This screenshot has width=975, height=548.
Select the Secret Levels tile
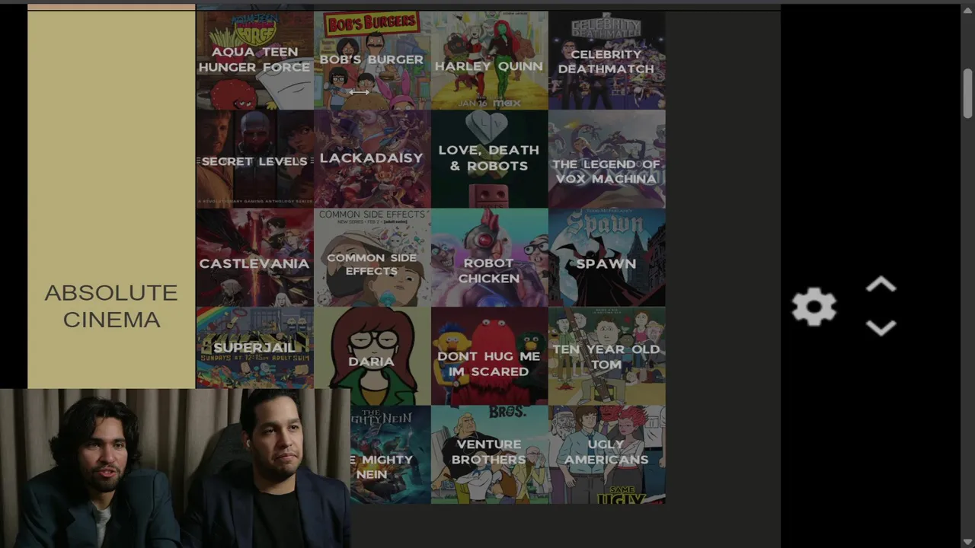254,159
